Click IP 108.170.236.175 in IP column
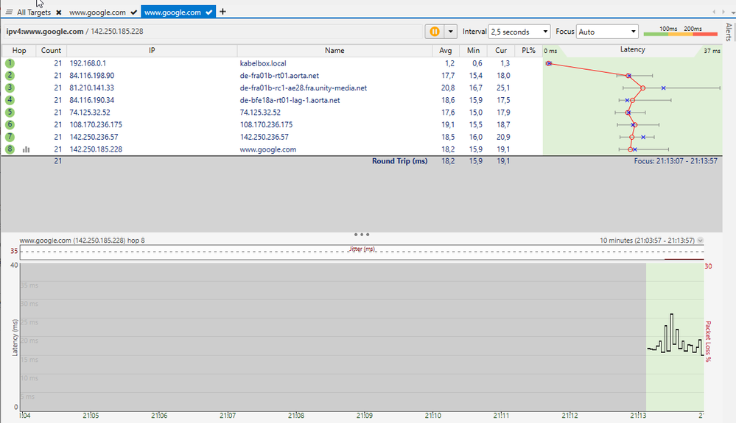This screenshot has width=736, height=423. pos(96,124)
